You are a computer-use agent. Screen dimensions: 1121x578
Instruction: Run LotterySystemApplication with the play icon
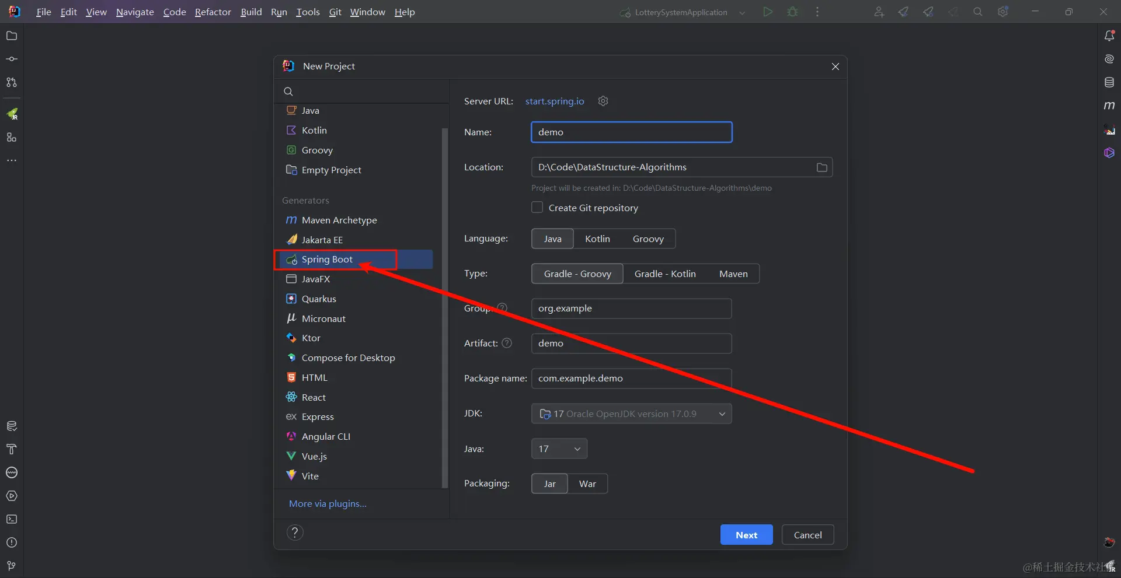pos(768,12)
